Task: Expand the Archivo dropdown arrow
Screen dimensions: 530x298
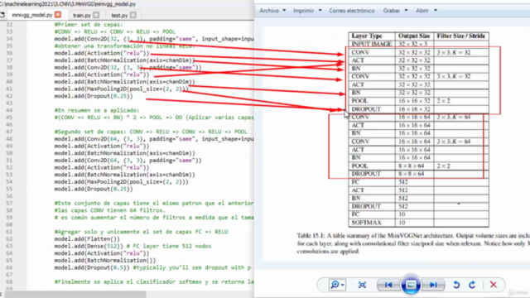Action: tap(284, 11)
